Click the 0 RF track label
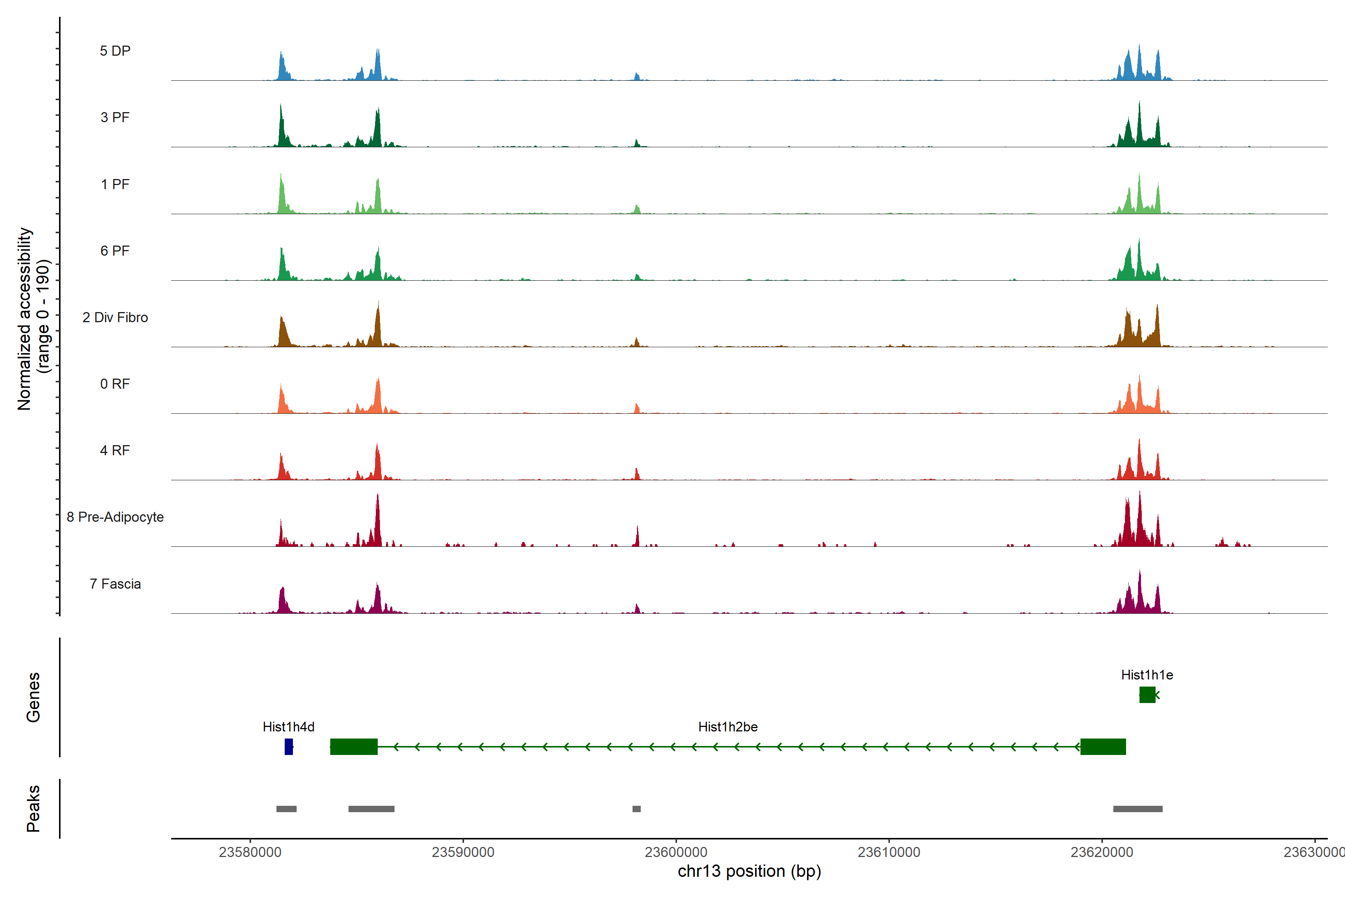The width and height of the screenshot is (1345, 897). 115,384
